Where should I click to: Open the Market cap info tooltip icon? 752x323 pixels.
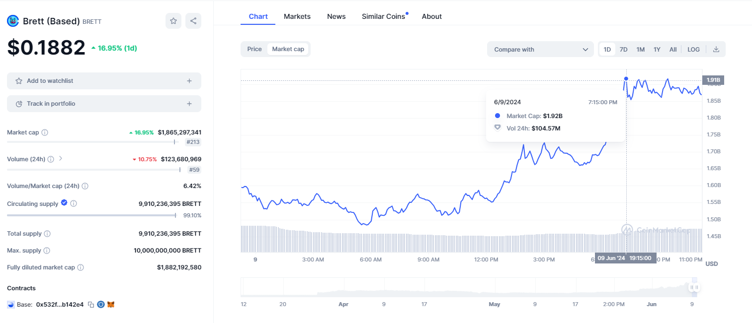(x=45, y=133)
